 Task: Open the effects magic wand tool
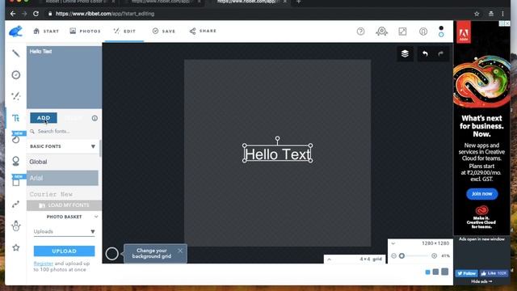16,96
